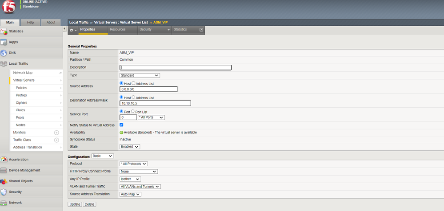This screenshot has height=211, width=444.
Task: Select Host radio for Destination Address/Mask
Action: [x=122, y=97]
